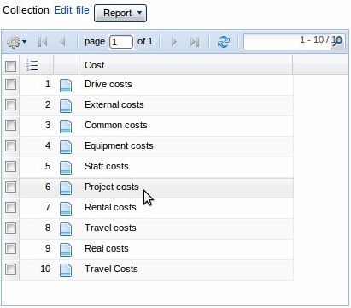
Task: Click the numbered list column header icon
Action: (32, 65)
